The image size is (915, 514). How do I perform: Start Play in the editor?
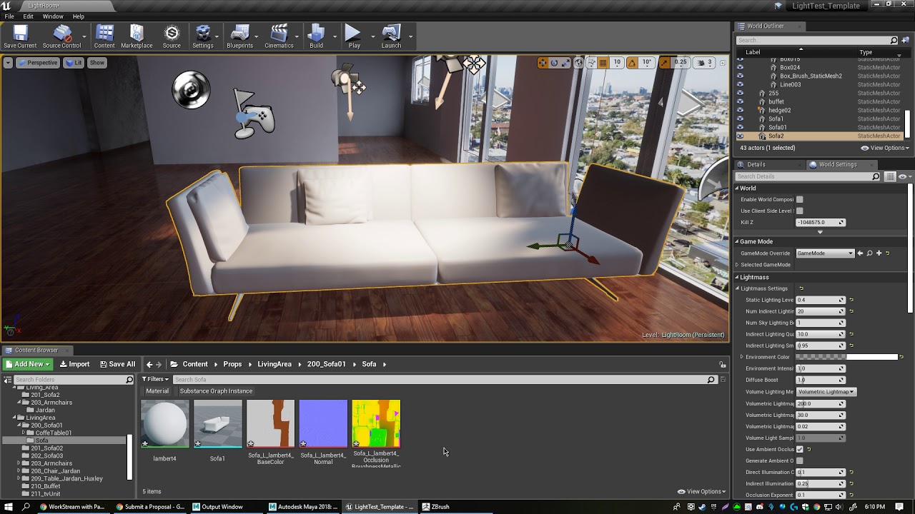pyautogui.click(x=354, y=36)
